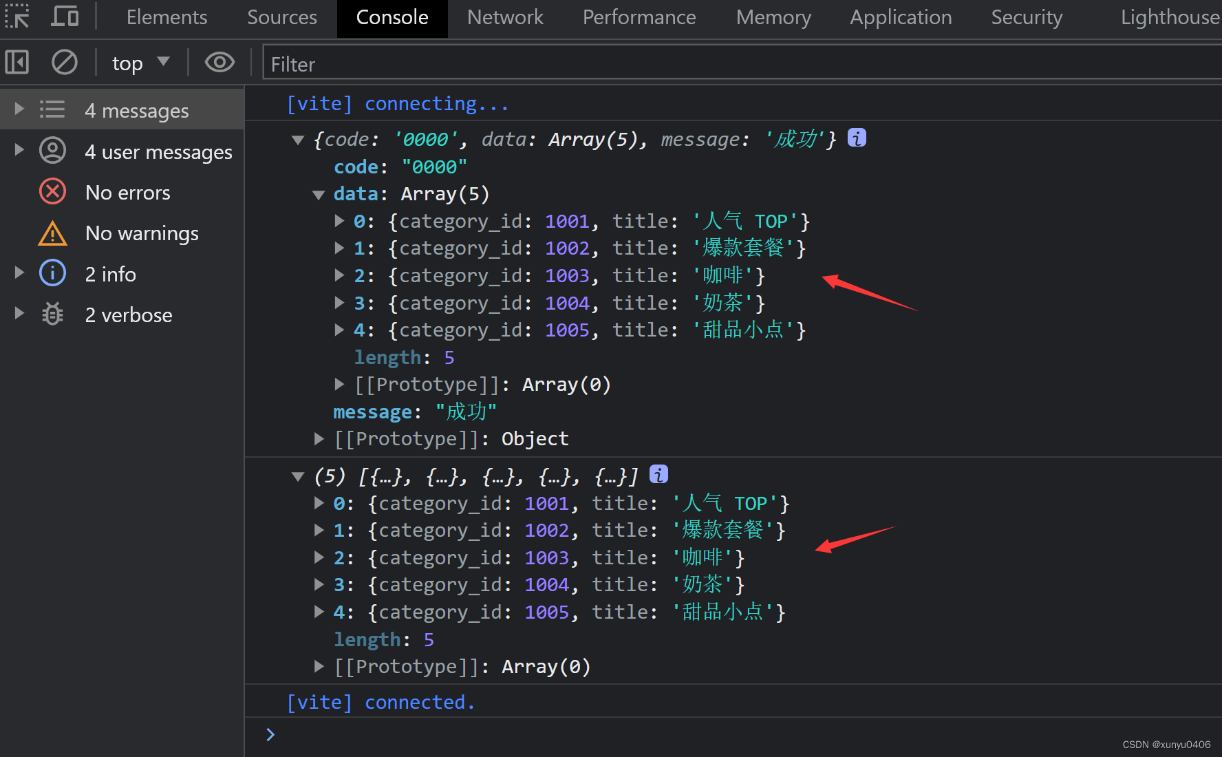Click the No warnings label
Image resolution: width=1222 pixels, height=757 pixels.
tap(142, 233)
